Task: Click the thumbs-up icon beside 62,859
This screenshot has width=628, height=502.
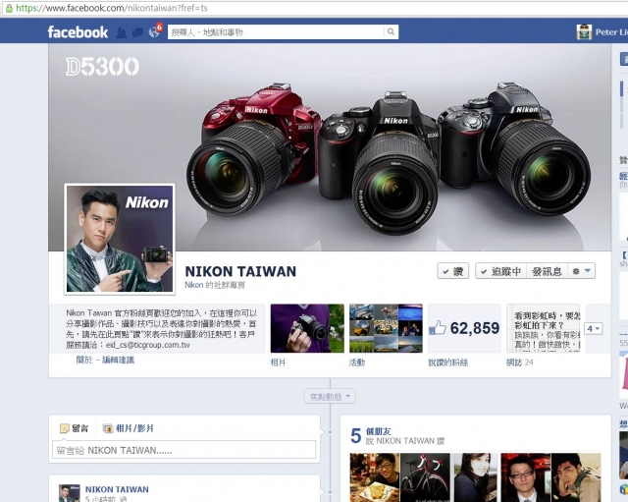Action: coord(437,328)
